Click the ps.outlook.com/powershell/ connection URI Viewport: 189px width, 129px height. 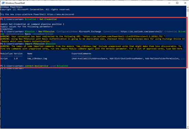point(141,31)
